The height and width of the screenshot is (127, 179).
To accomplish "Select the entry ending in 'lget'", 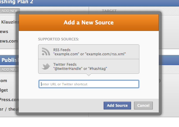I will (4, 90).
